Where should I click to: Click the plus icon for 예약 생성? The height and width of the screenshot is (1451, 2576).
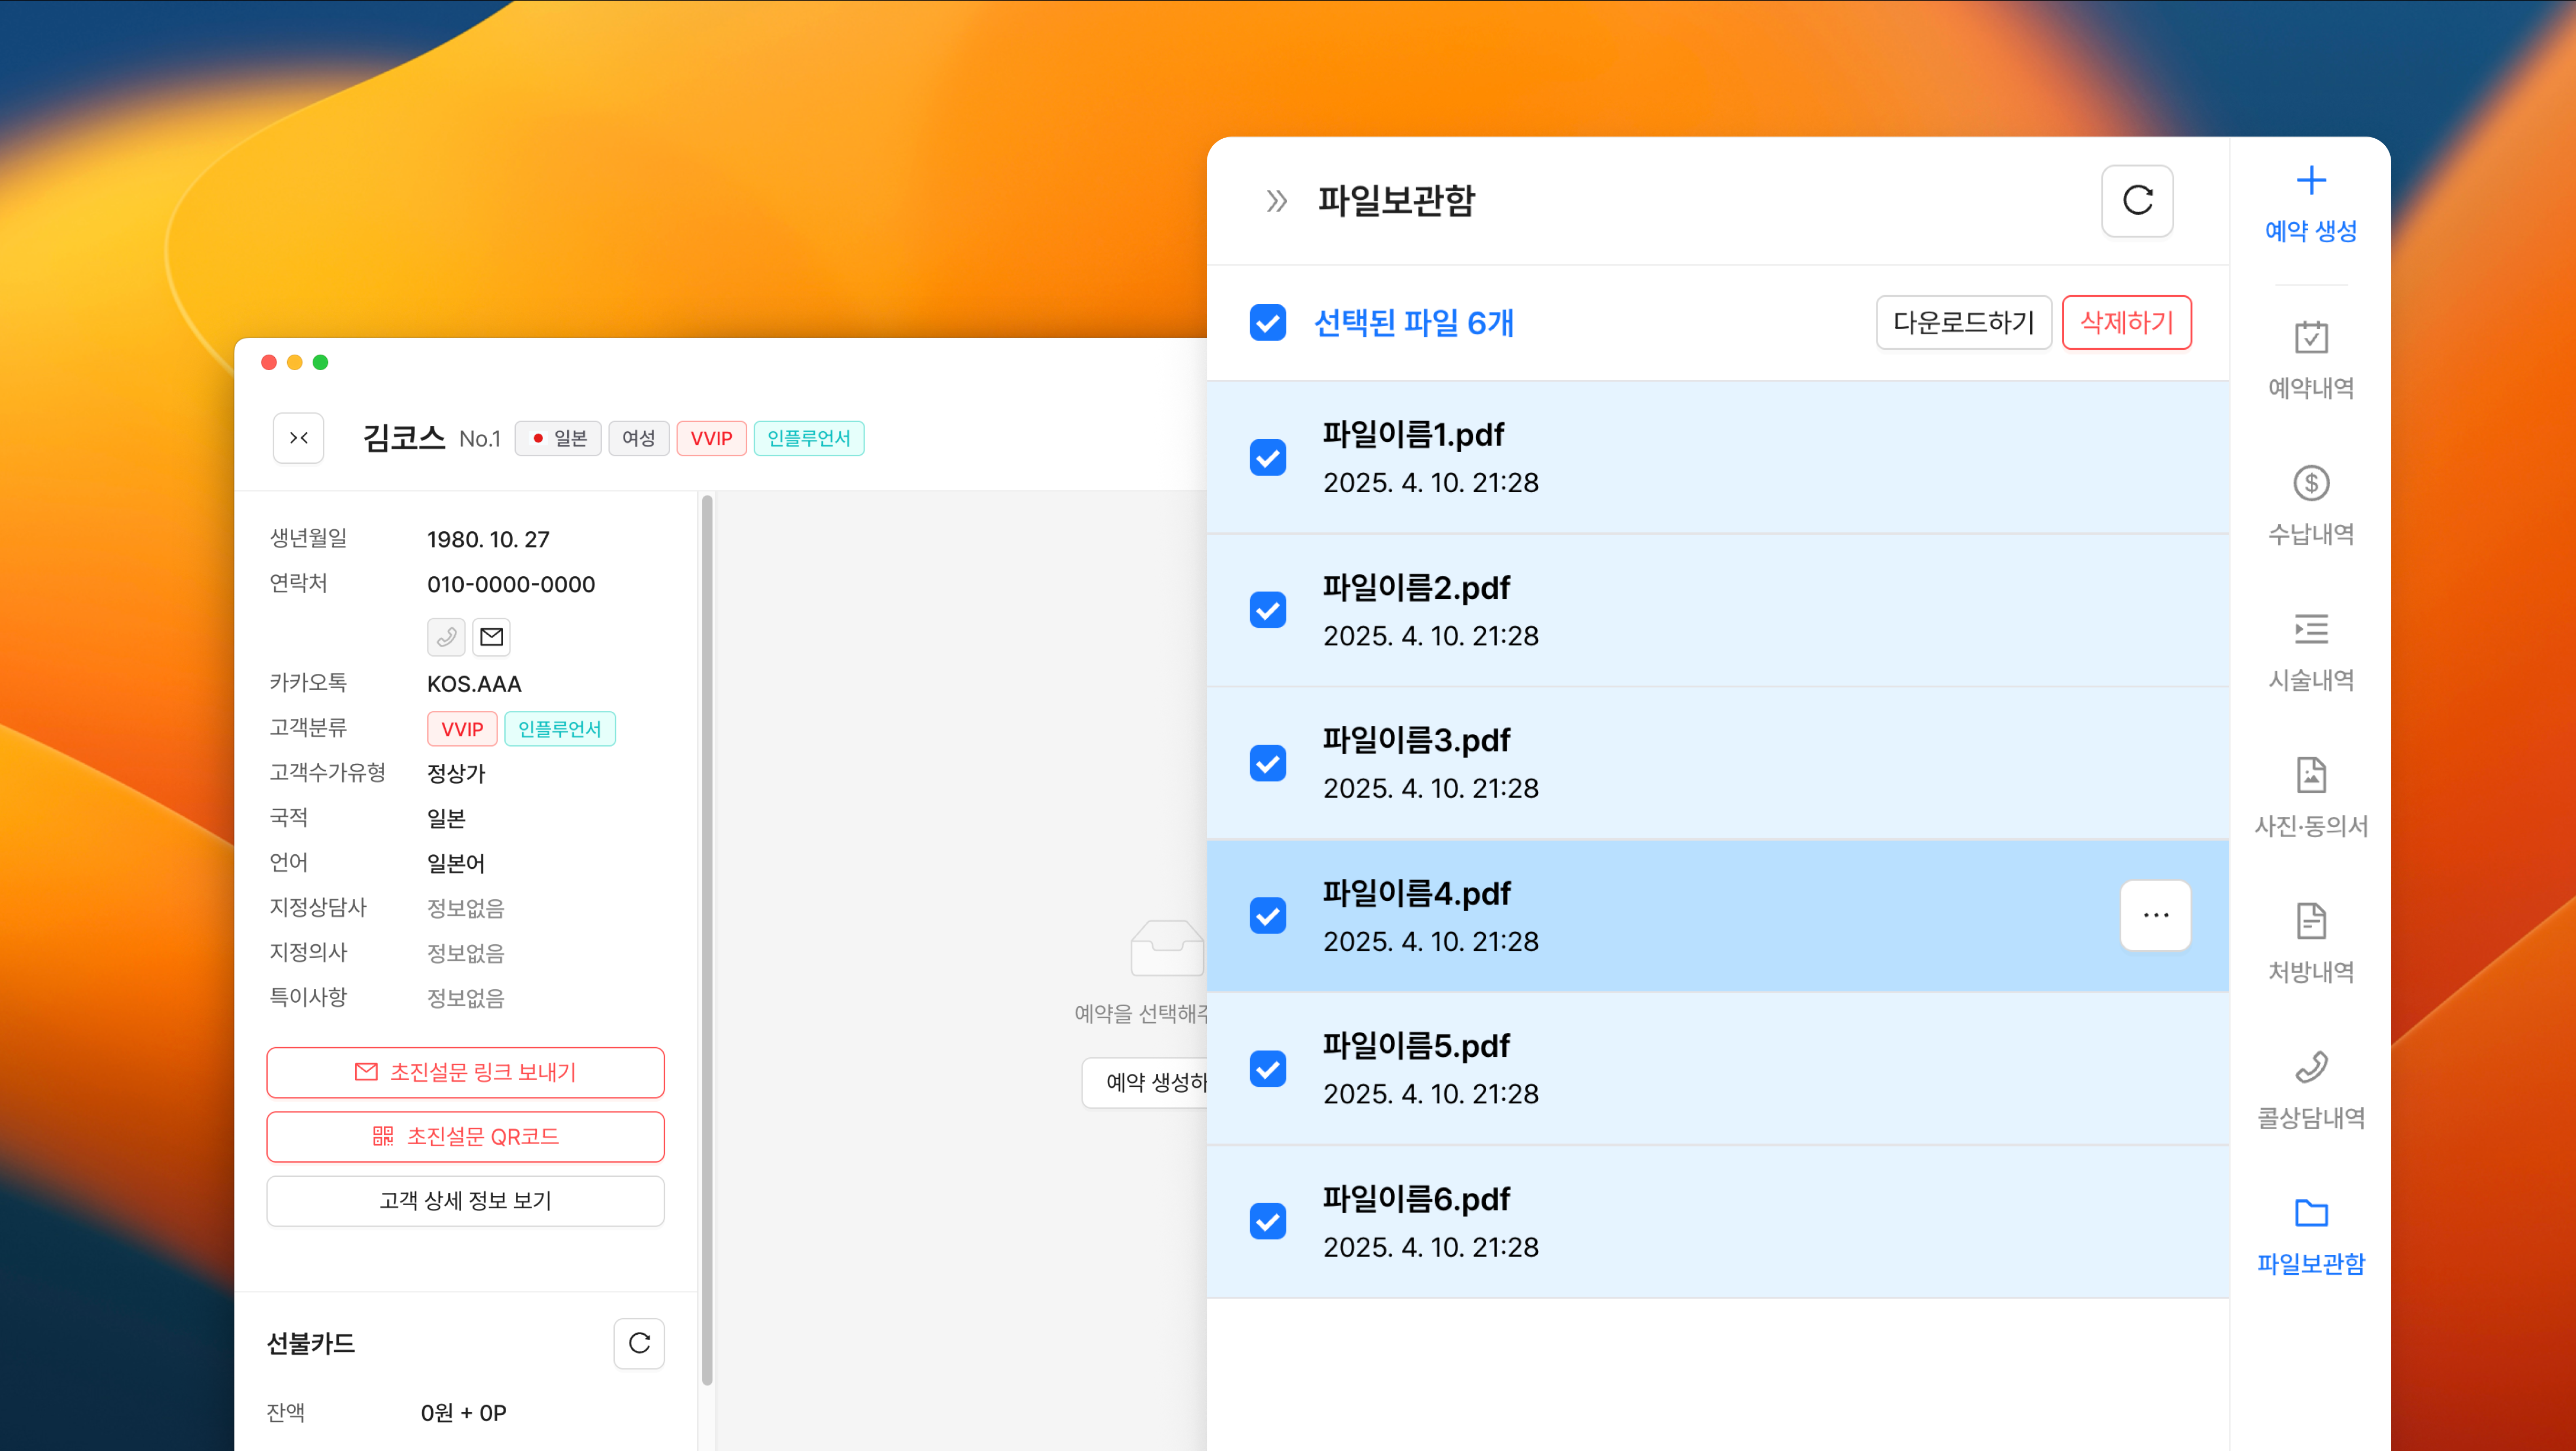2310,181
